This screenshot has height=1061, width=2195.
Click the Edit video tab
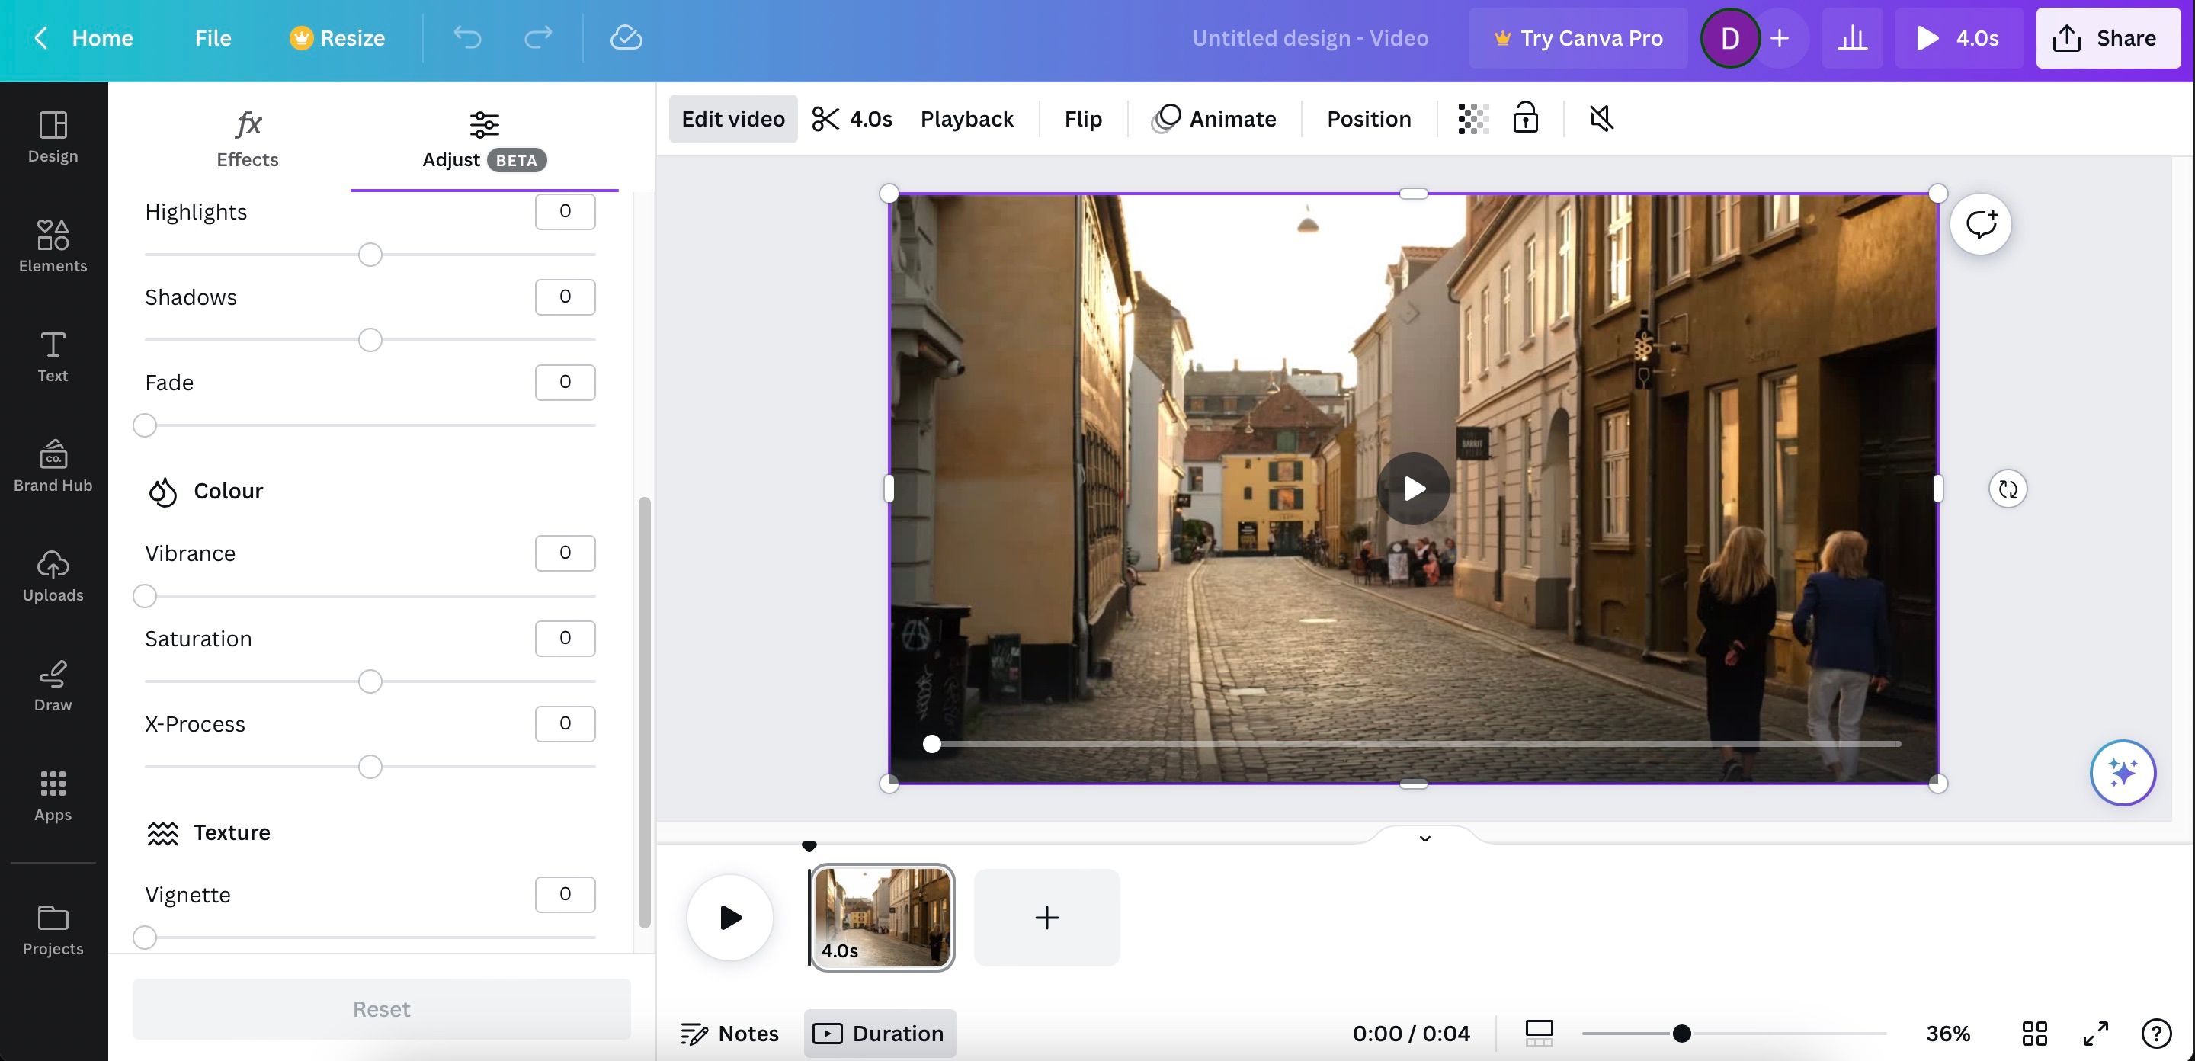coord(732,117)
